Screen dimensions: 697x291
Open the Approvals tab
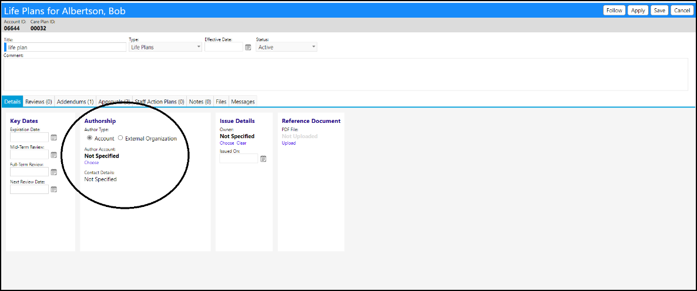pyautogui.click(x=114, y=102)
